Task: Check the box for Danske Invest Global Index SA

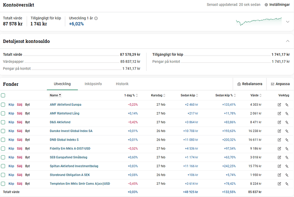Action: [x=3, y=131]
